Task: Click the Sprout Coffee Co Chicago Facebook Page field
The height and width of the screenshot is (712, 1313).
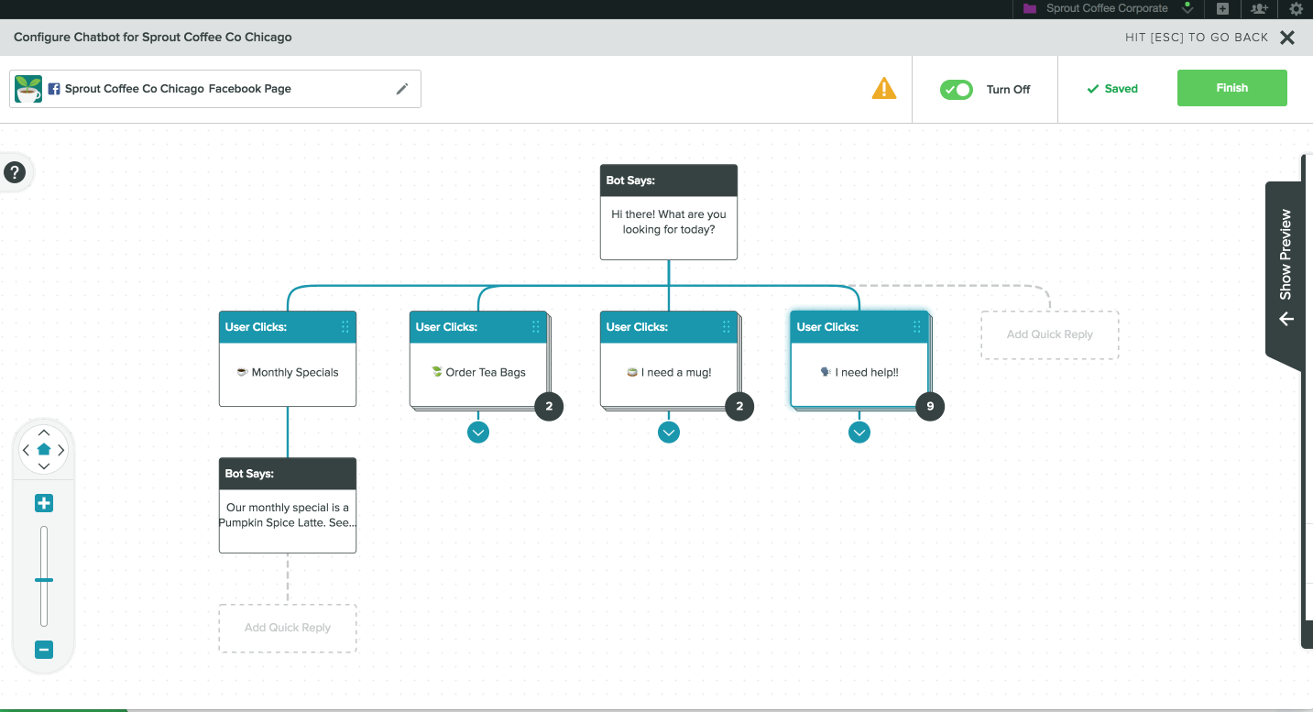Action: tap(215, 89)
